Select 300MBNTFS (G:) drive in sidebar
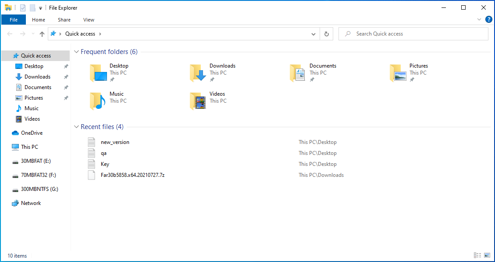This screenshot has height=262, width=495. pos(39,189)
